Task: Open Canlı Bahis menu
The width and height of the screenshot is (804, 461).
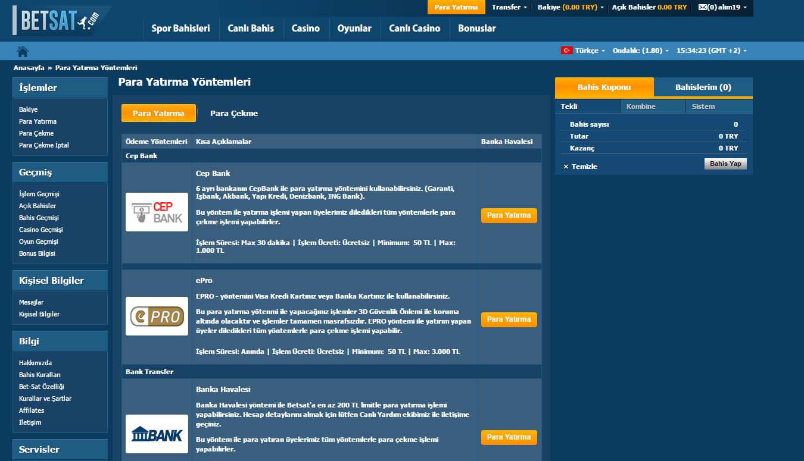Action: pos(251,28)
